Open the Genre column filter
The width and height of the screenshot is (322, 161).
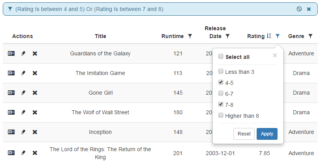310,36
